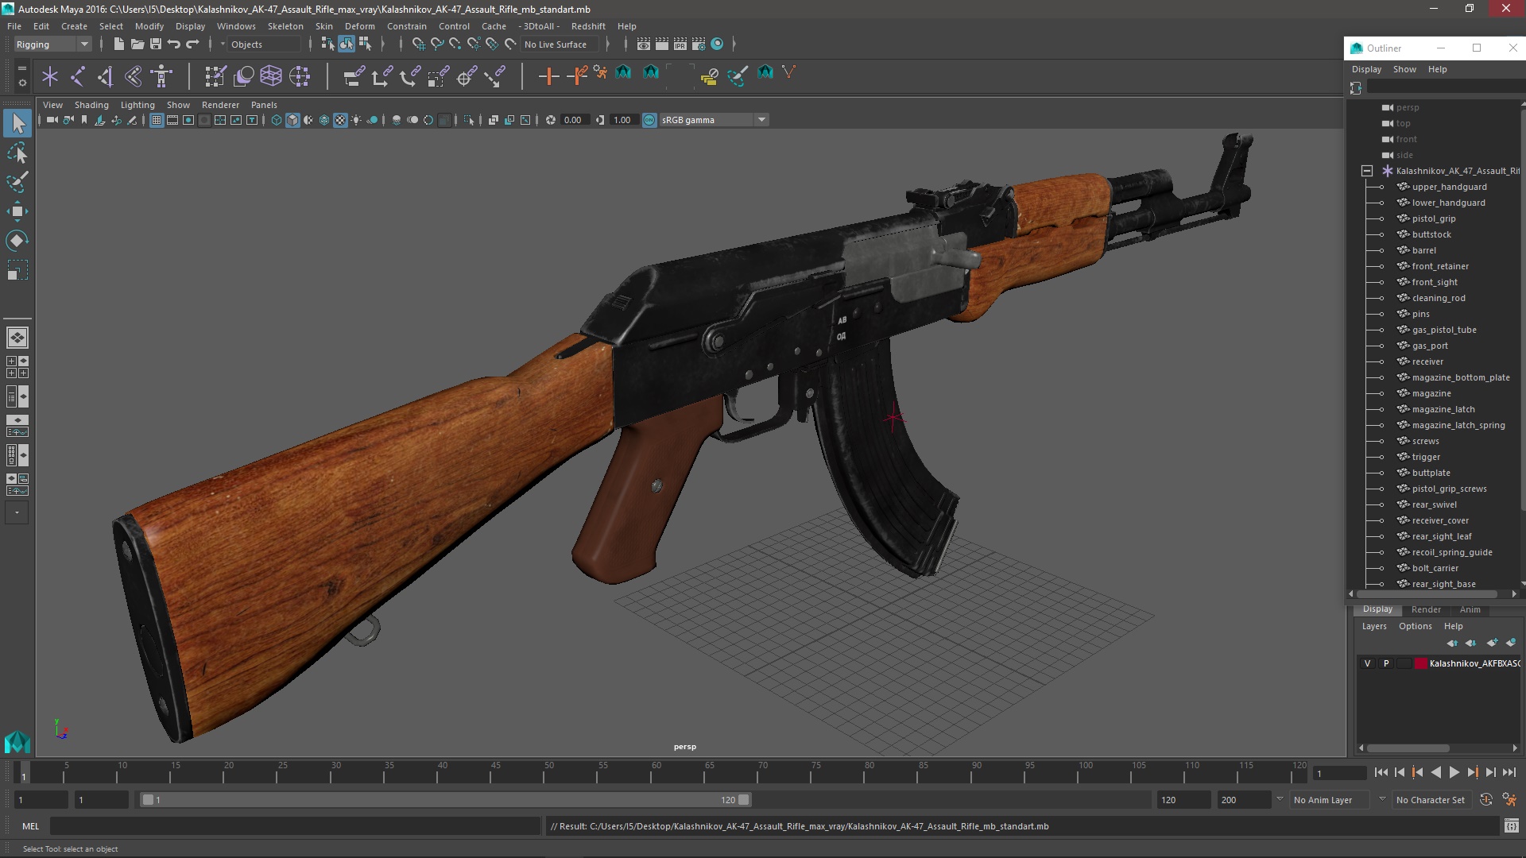Click the Undo icon in toolbar
Viewport: 1526px width, 858px height.
(174, 44)
